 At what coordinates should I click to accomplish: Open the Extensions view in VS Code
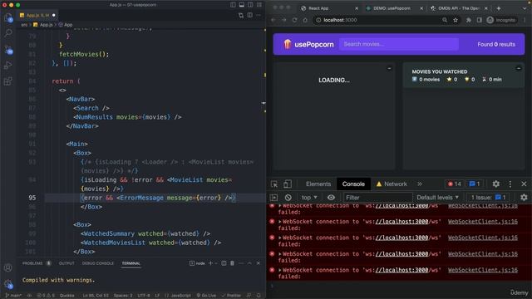pos(8,81)
